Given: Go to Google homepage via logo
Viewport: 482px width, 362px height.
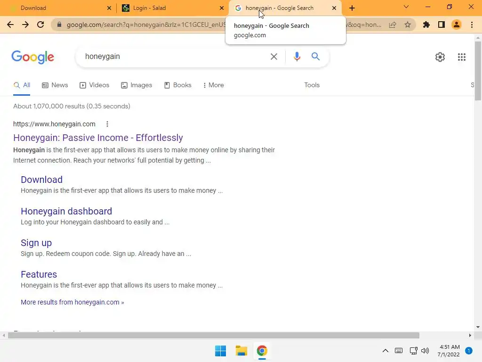Looking at the screenshot, I should tap(32, 57).
